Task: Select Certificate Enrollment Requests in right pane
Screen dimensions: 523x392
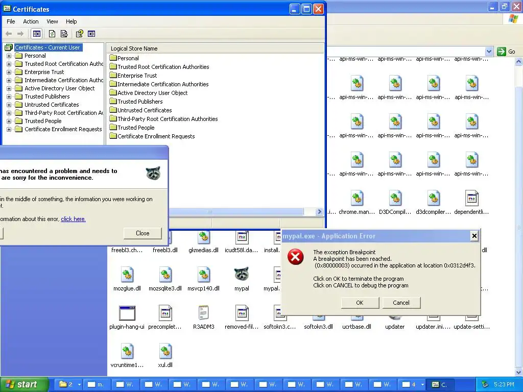Action: tap(156, 136)
